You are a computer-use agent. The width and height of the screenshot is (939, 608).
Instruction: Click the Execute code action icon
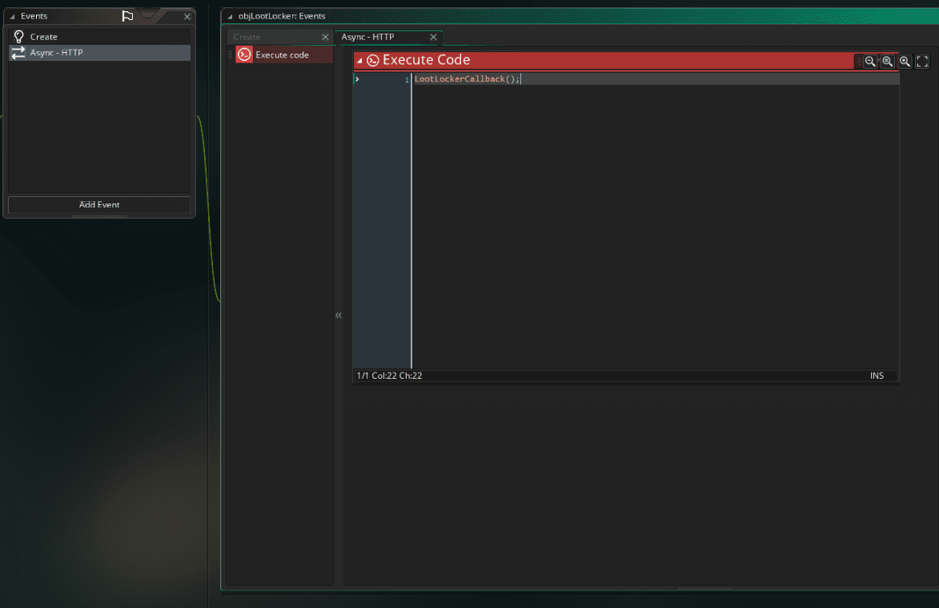(x=244, y=55)
